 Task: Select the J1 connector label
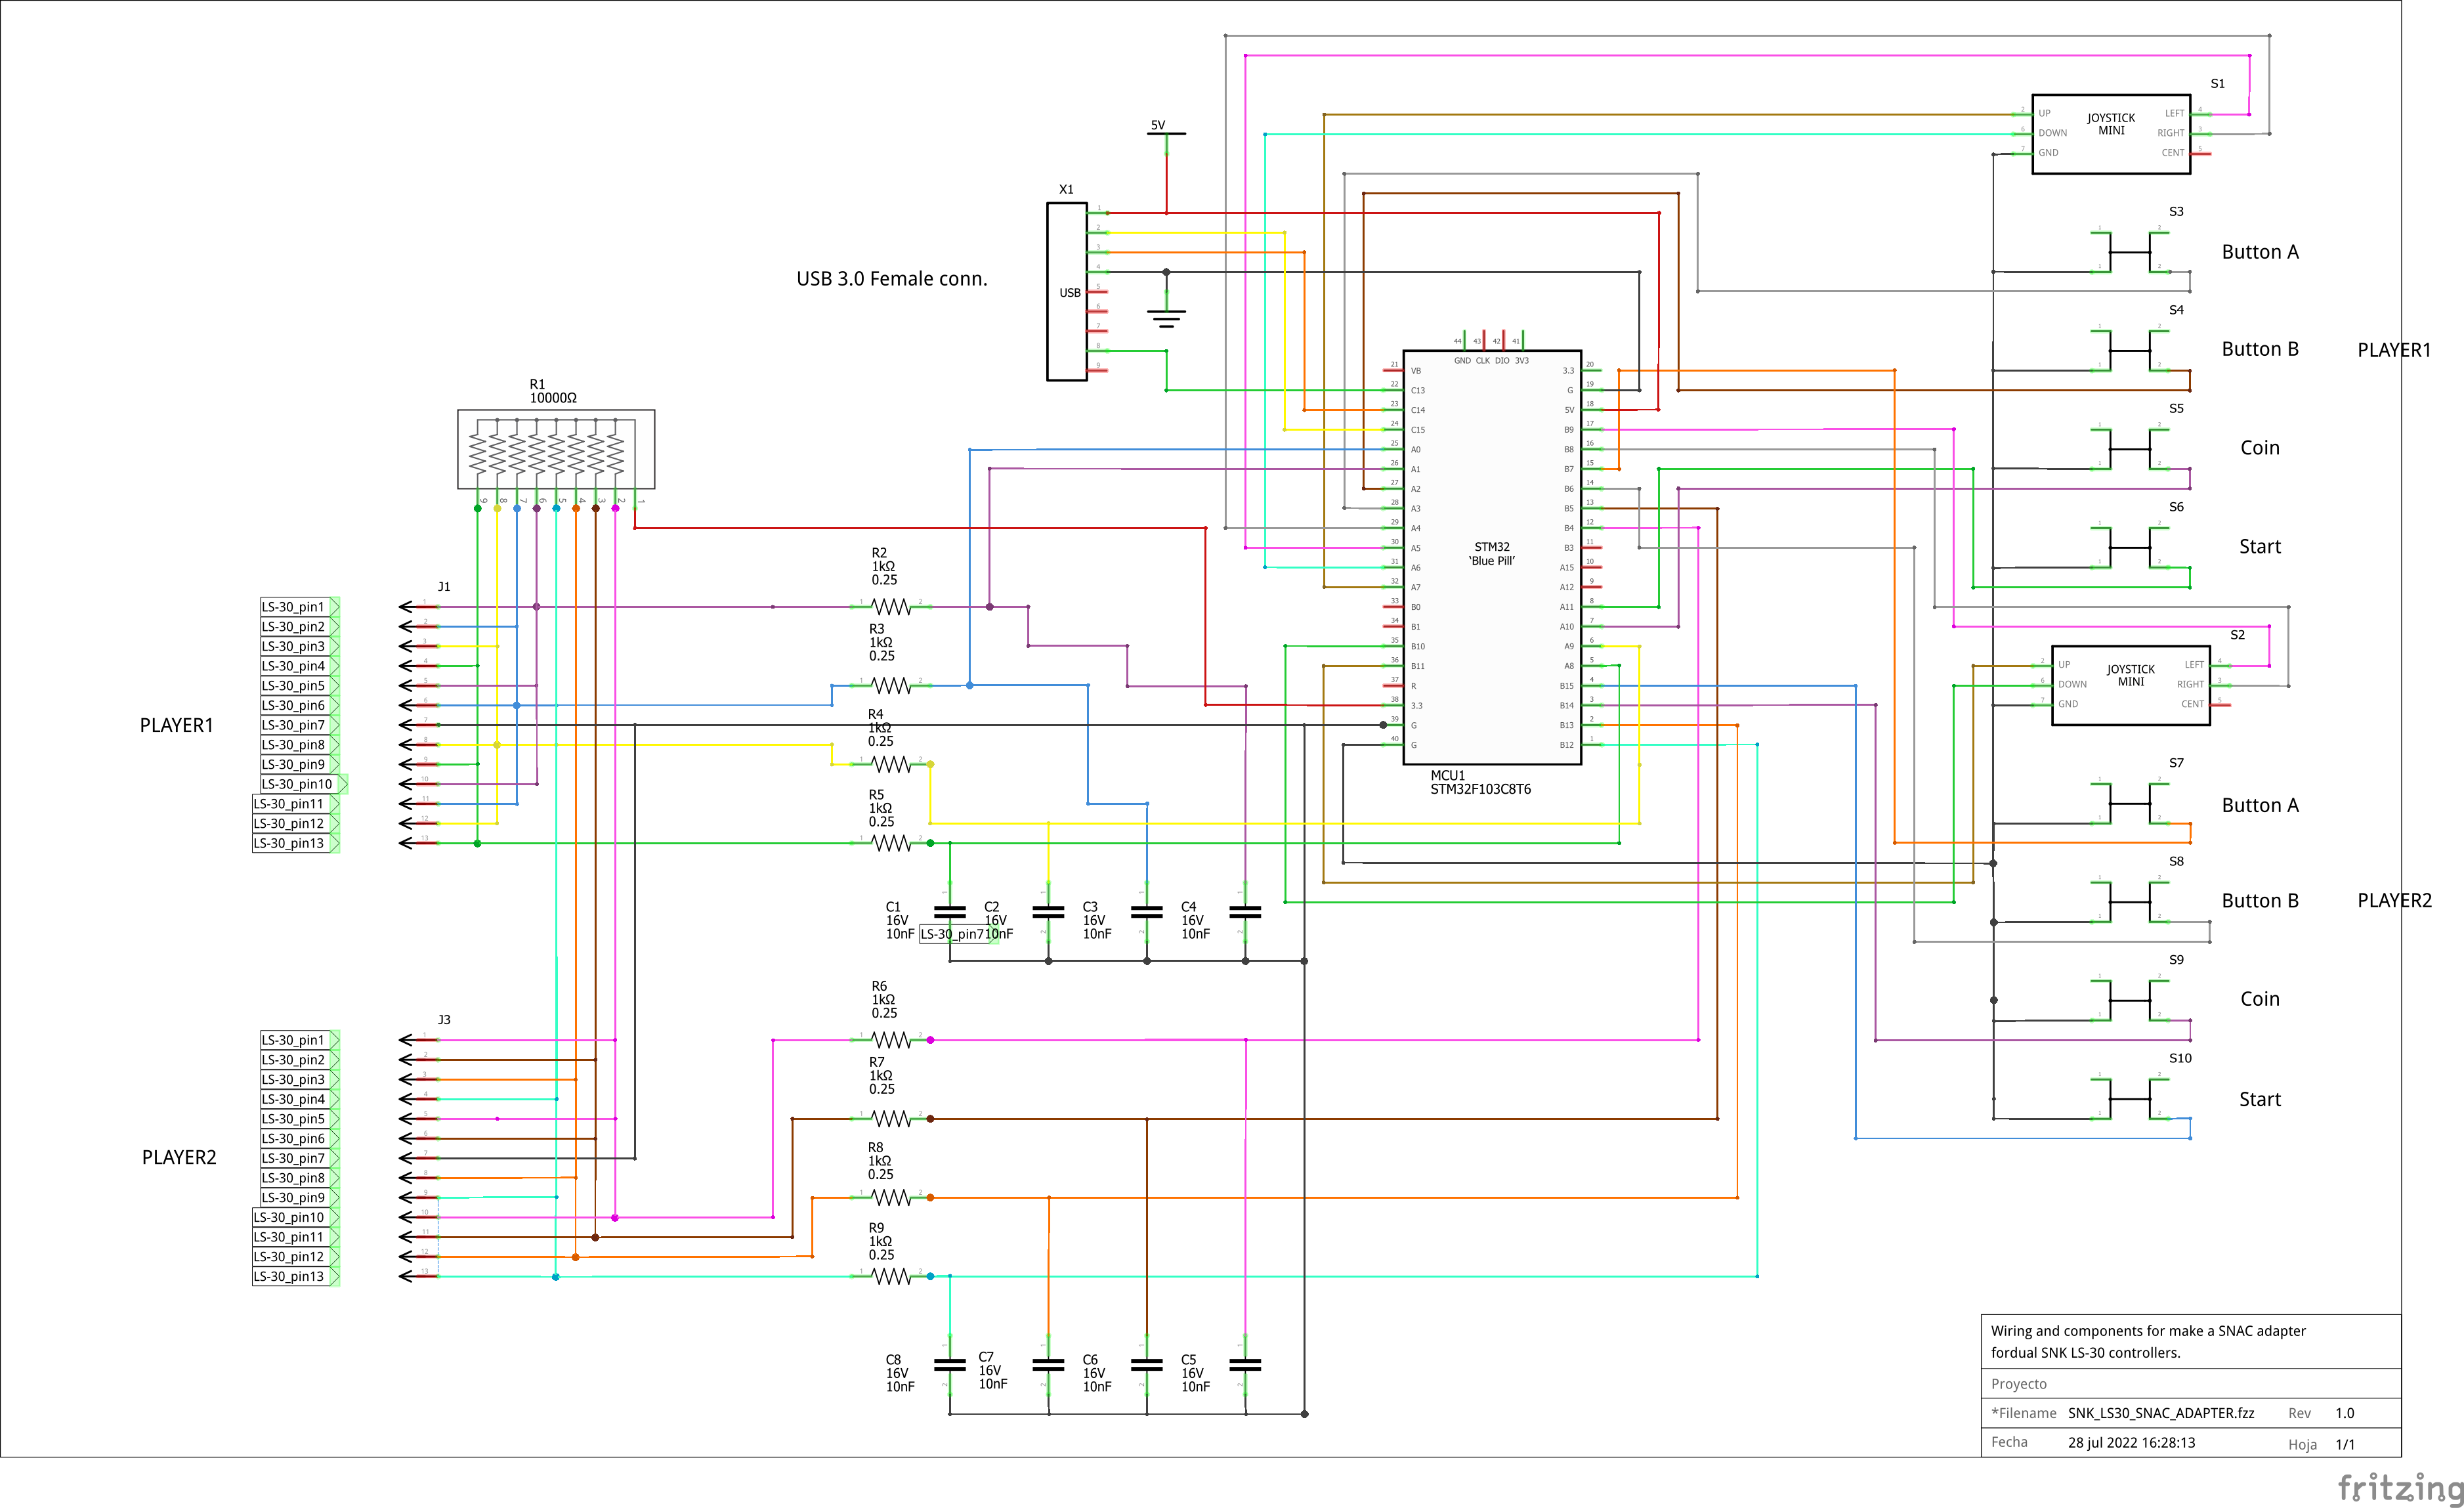click(x=444, y=587)
